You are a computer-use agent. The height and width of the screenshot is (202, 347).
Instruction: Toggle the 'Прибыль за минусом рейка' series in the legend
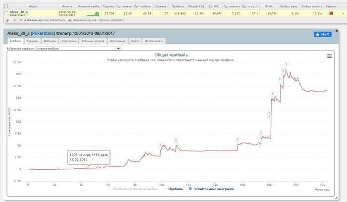tap(132, 189)
